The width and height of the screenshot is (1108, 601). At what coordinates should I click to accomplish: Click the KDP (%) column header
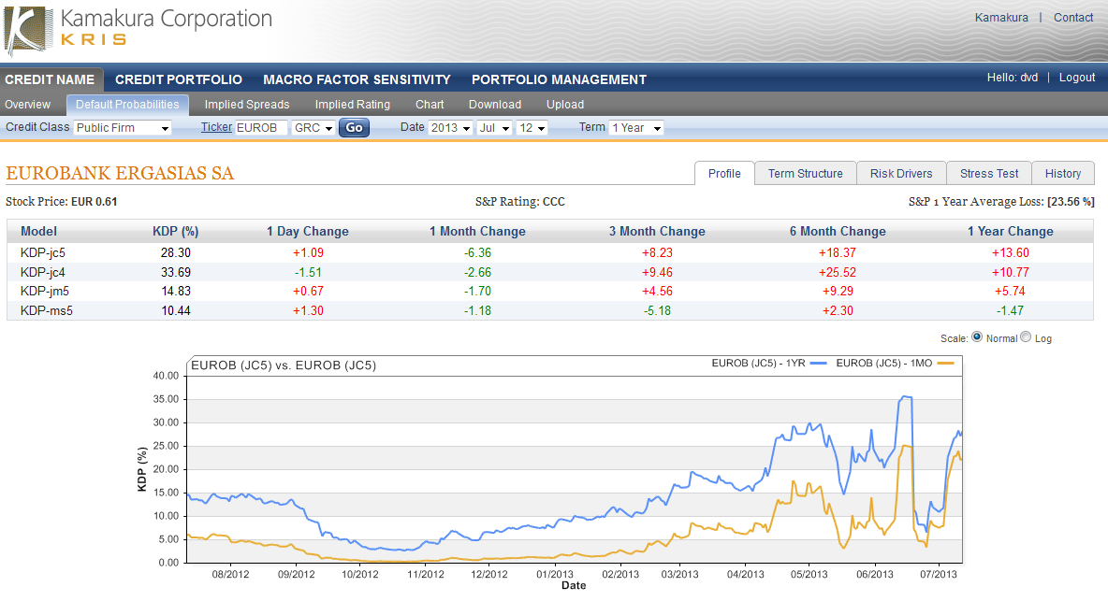[175, 232]
